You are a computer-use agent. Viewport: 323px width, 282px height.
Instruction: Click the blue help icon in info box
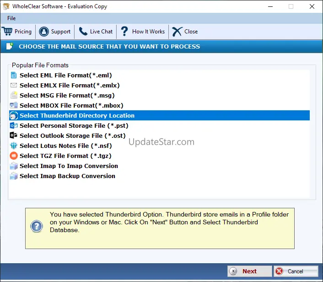click(x=37, y=226)
